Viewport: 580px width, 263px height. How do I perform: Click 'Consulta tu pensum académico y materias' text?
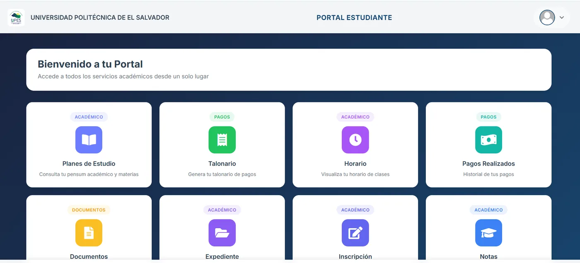point(89,174)
